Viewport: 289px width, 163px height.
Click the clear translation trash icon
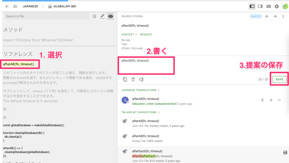pyautogui.click(x=133, y=80)
